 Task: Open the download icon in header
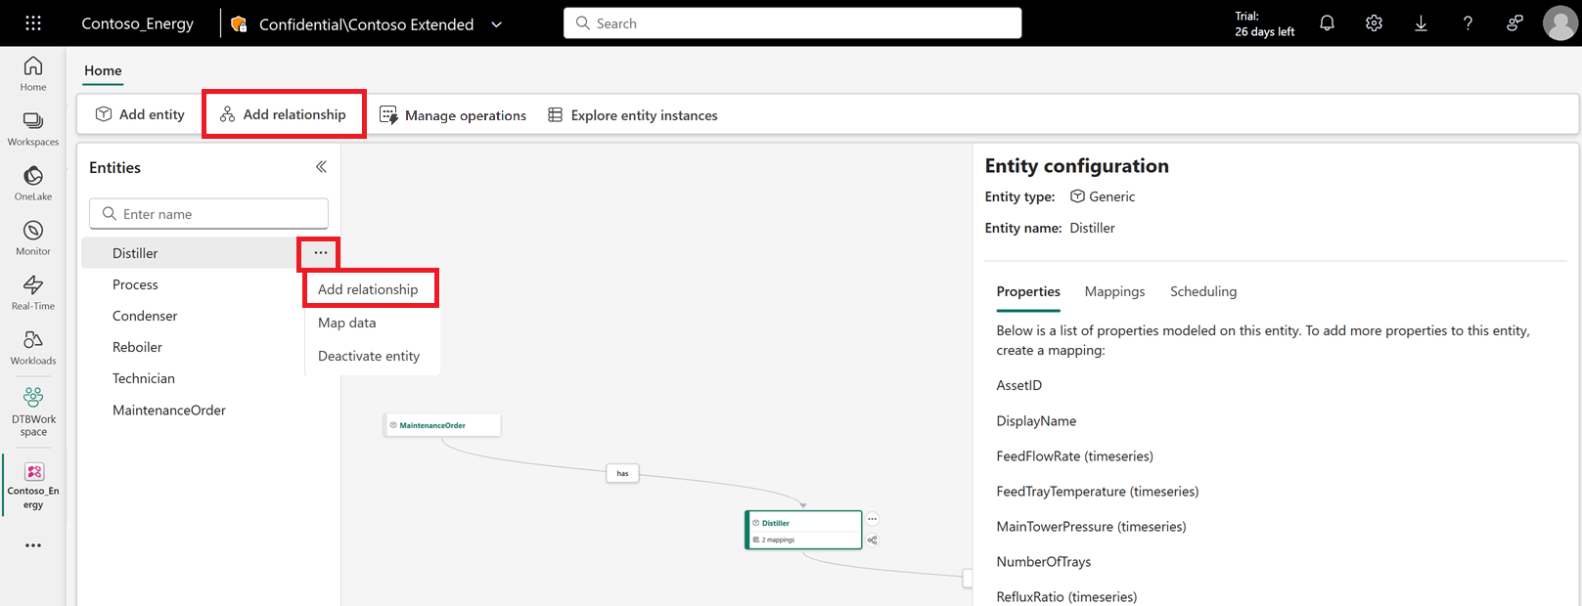(1421, 23)
